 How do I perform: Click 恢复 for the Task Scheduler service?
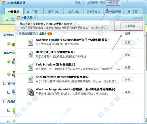[128, 67]
